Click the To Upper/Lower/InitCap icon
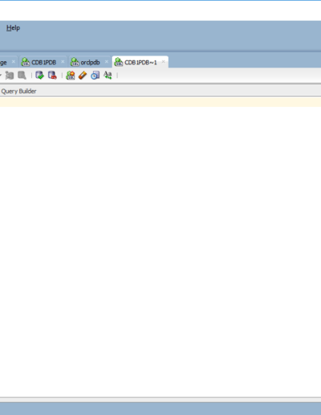This screenshot has width=321, height=415. (x=108, y=76)
